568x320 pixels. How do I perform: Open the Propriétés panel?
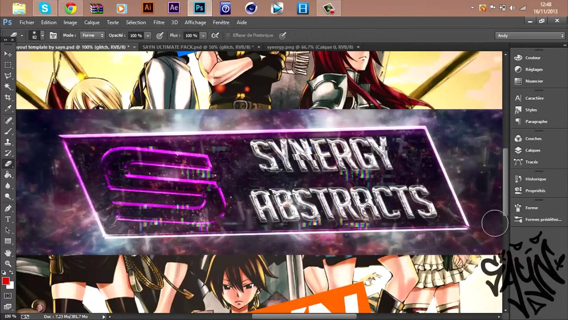535,190
